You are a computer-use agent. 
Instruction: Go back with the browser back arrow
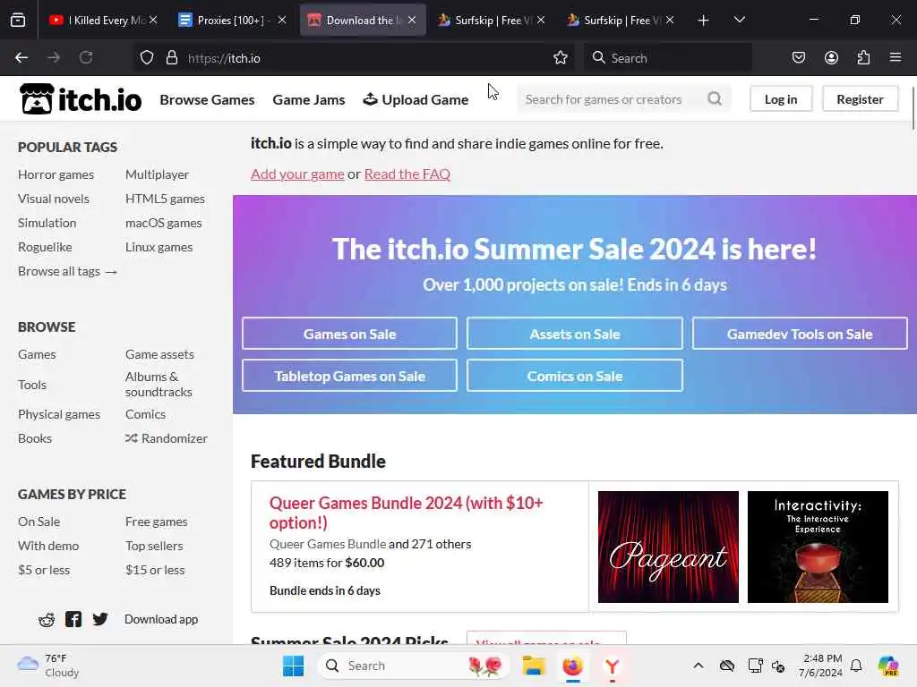(21, 57)
